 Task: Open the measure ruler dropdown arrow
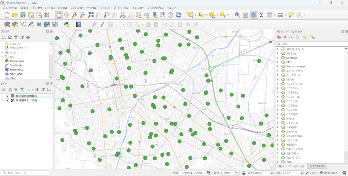pos(285,15)
